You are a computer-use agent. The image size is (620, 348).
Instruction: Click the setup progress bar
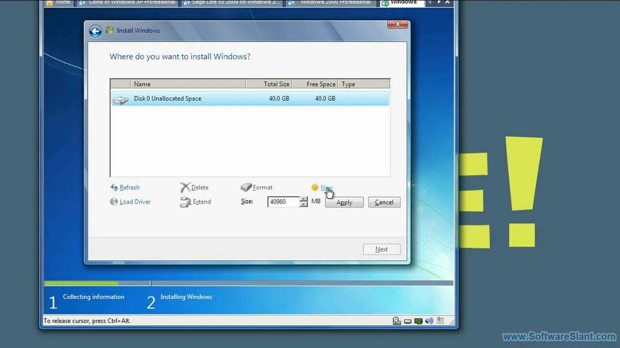(248, 283)
